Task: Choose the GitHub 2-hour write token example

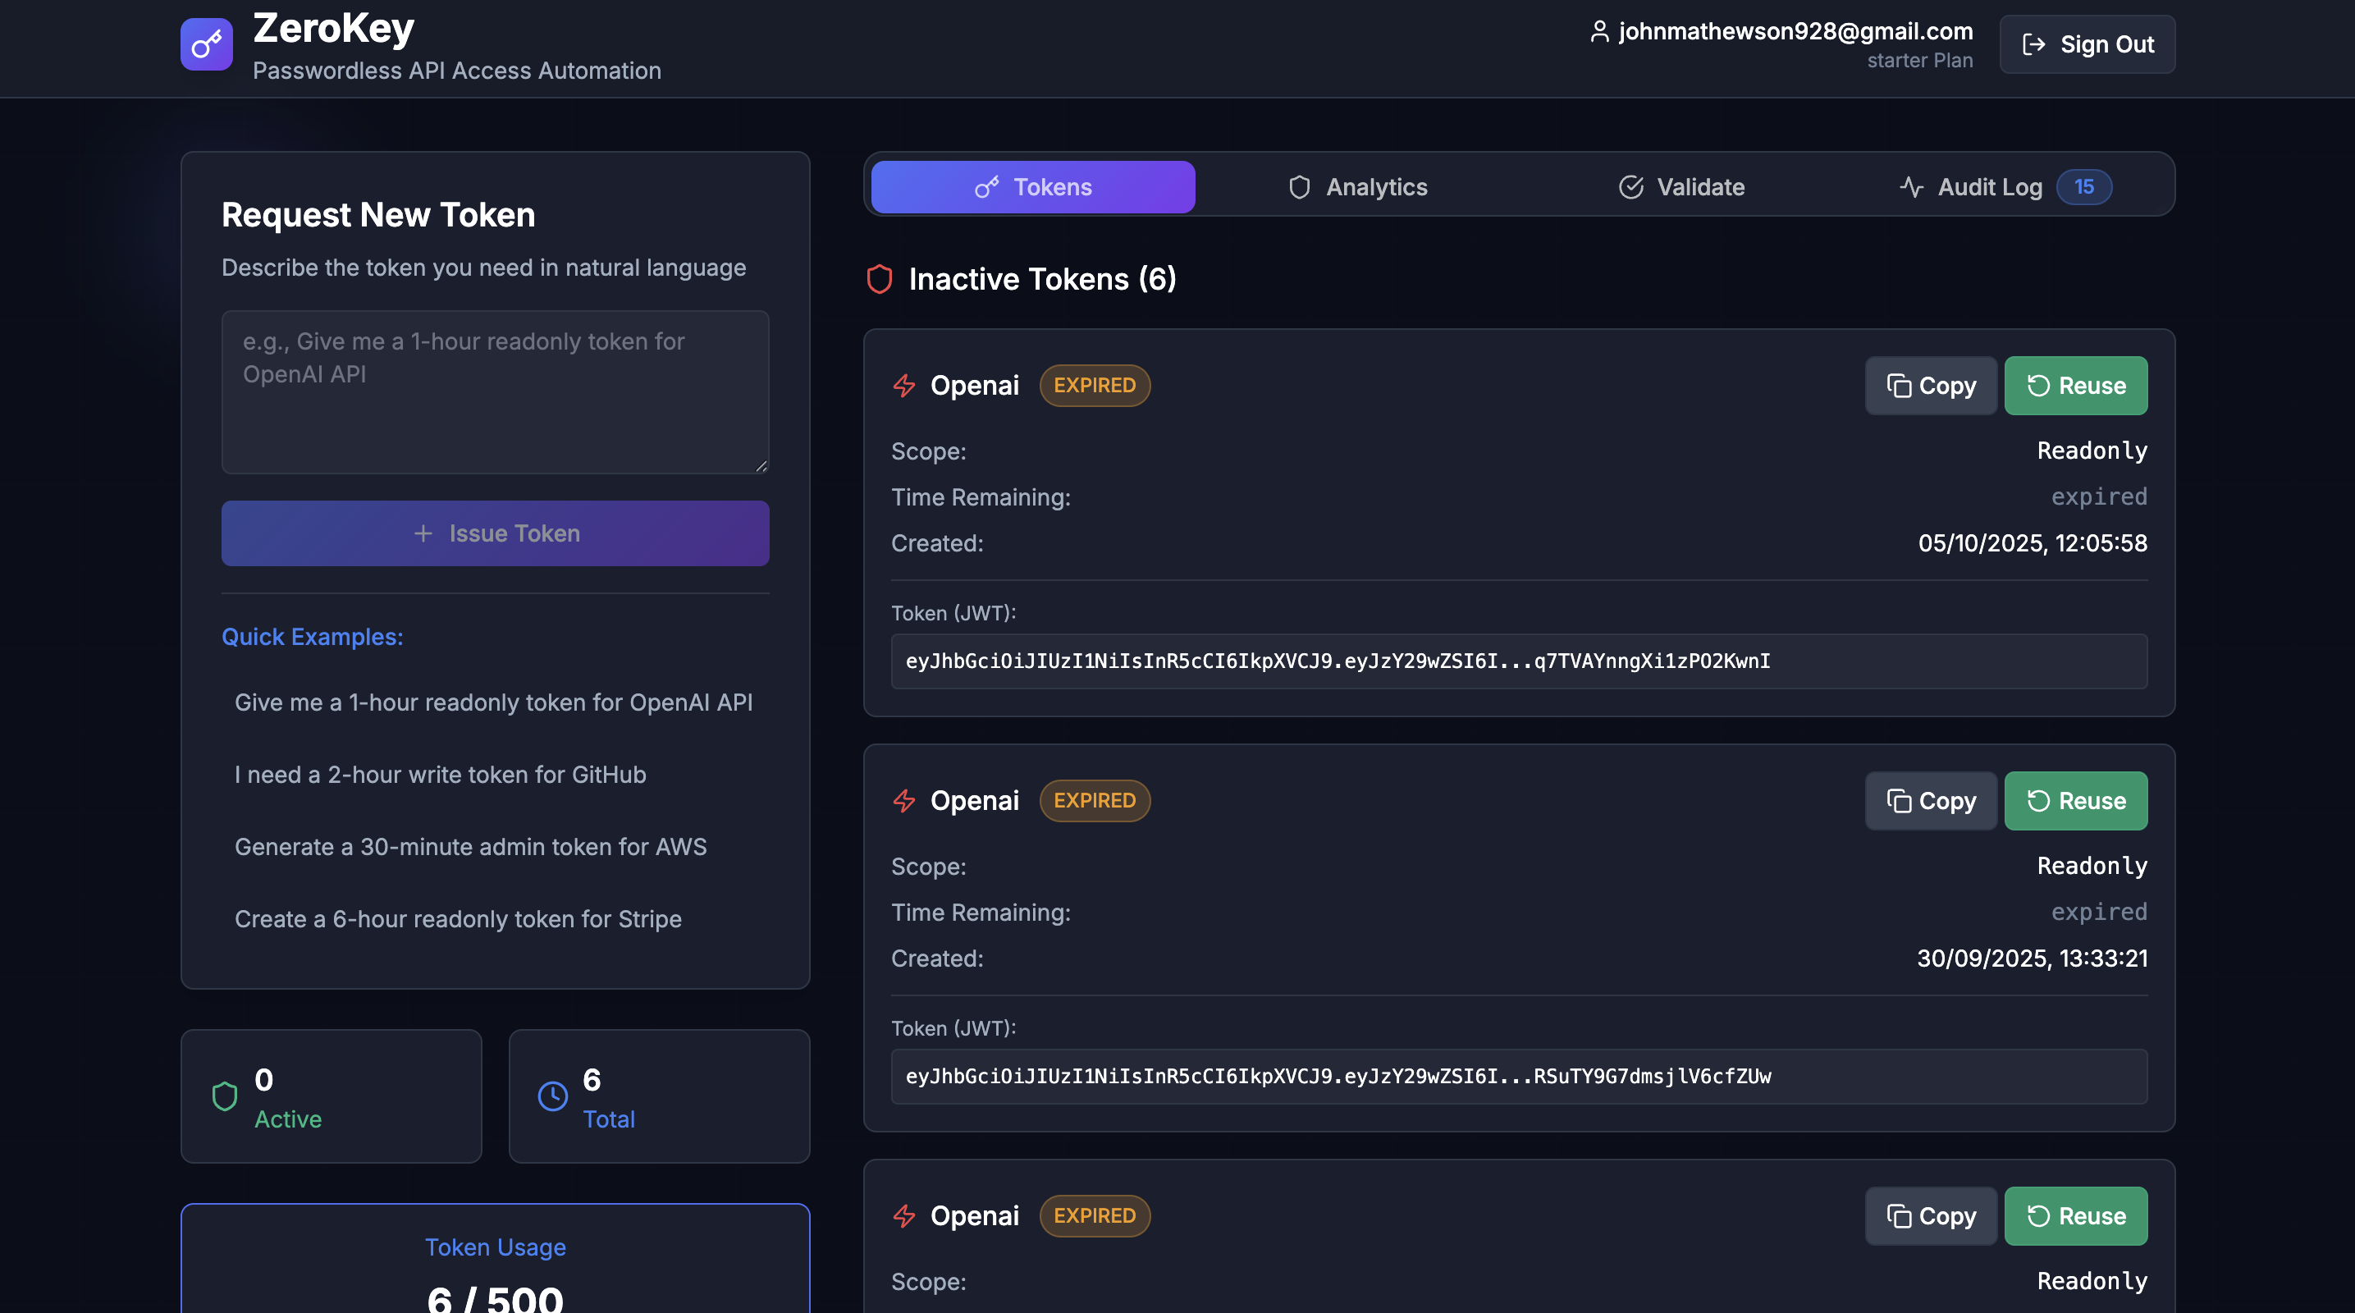Action: point(440,774)
